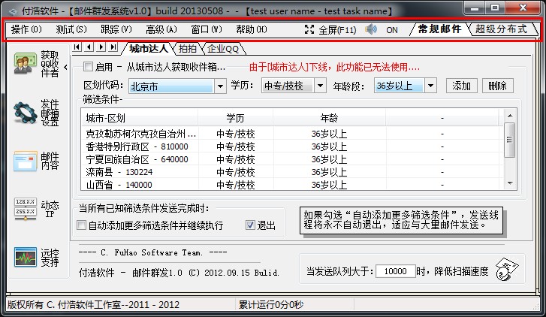Switch to the 常规邮件 tab
This screenshot has width=546, height=317.
tap(439, 29)
